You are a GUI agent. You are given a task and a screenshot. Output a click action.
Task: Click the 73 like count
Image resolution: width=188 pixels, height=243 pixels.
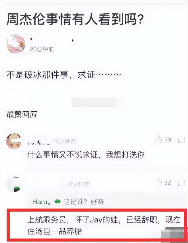click(168, 140)
